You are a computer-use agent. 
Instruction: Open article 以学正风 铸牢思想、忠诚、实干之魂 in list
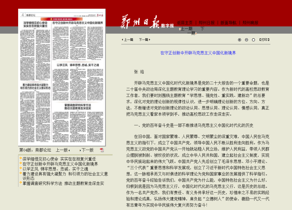pos(55,169)
